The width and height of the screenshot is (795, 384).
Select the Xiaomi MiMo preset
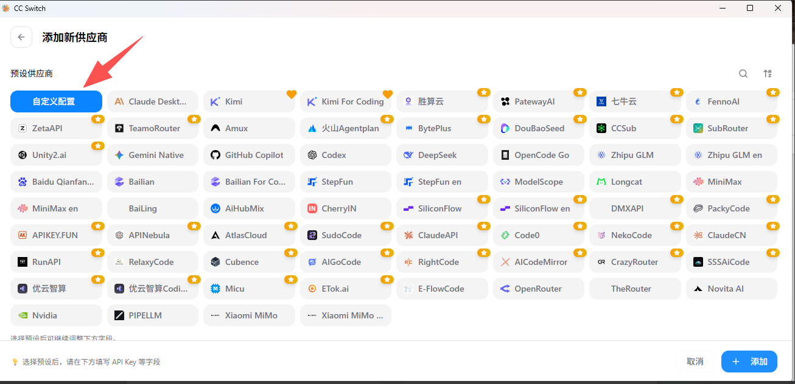249,315
